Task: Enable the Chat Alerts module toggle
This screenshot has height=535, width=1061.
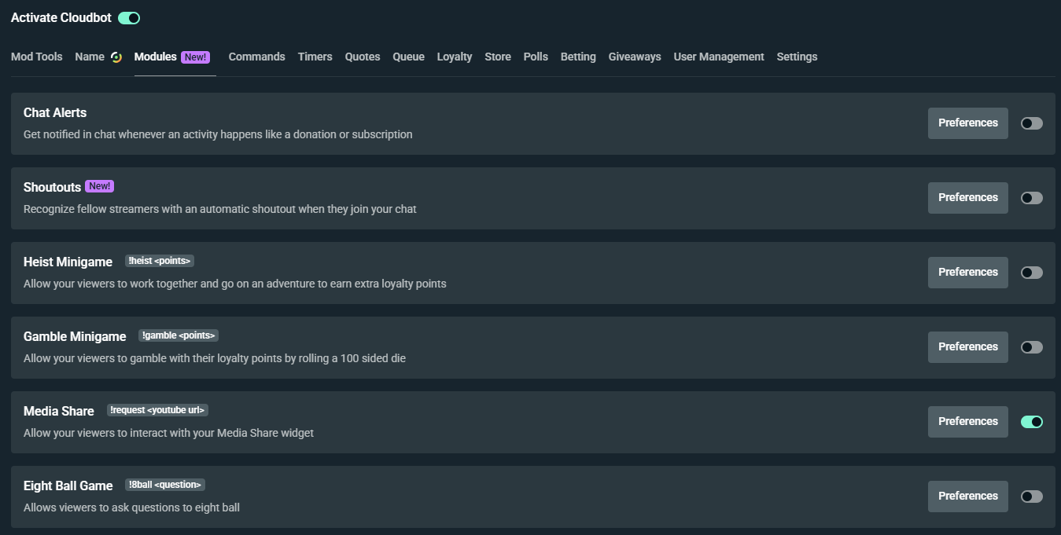Action: coord(1031,123)
